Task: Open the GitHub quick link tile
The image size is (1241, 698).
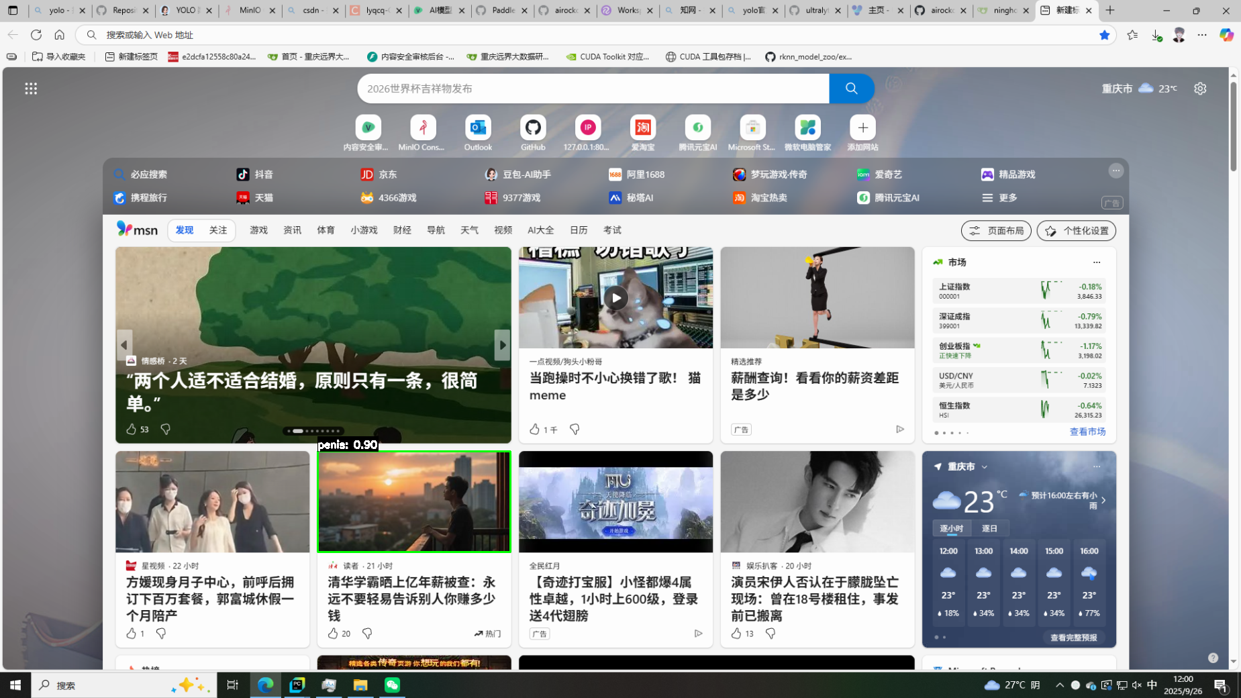Action: pyautogui.click(x=533, y=128)
